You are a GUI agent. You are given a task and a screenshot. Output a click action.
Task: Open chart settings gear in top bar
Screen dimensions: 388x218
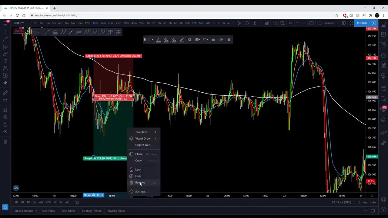pos(344,23)
